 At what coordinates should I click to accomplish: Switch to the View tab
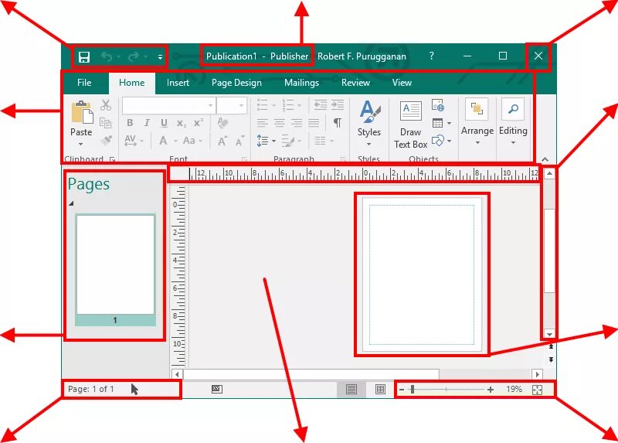(x=402, y=83)
